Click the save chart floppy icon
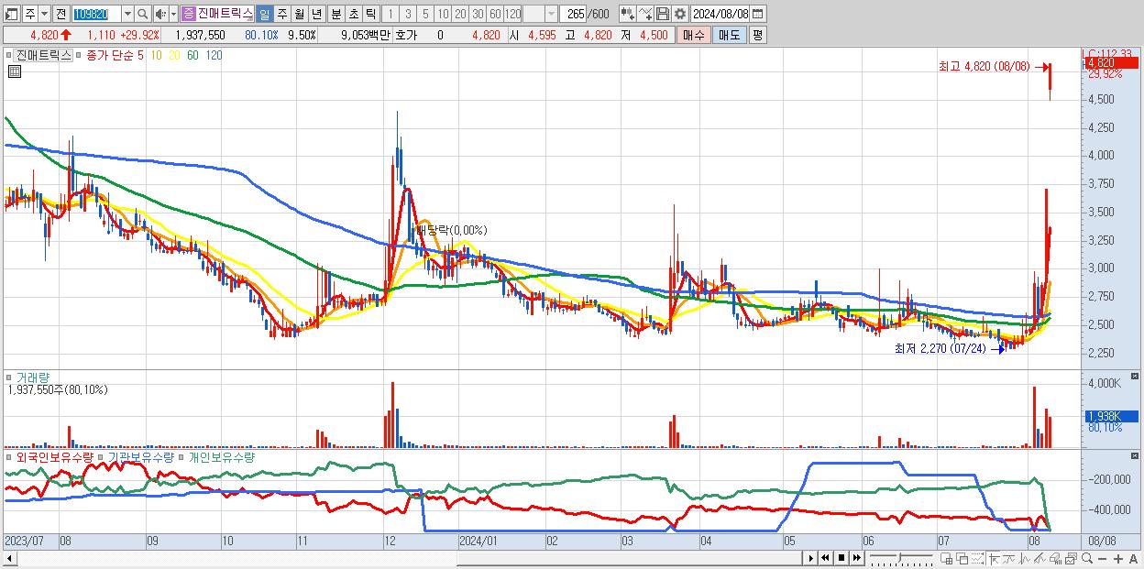 (x=663, y=14)
